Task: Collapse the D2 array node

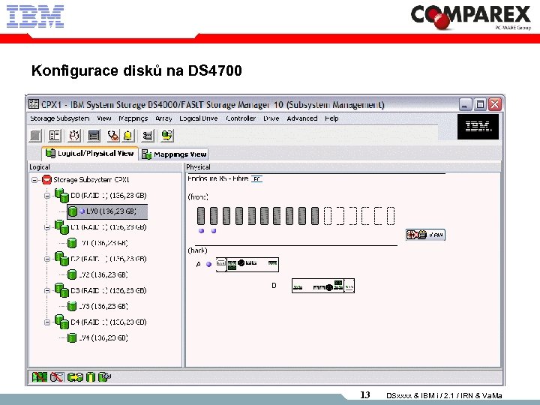Action: click(x=47, y=259)
